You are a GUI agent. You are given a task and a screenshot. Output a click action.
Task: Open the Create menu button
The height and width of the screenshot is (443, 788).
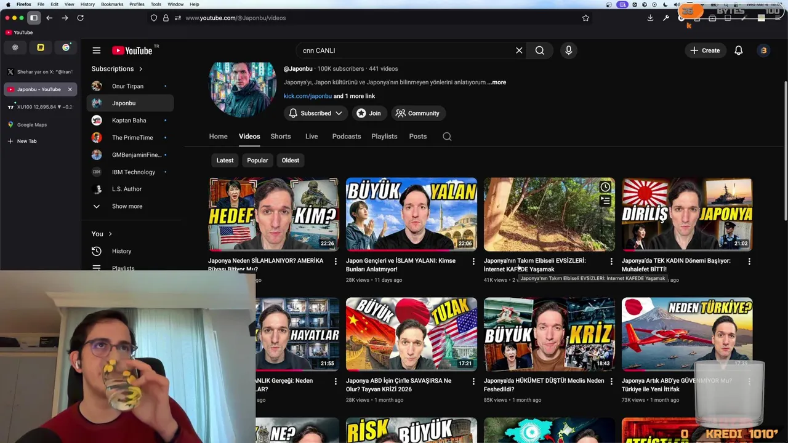[x=705, y=50]
